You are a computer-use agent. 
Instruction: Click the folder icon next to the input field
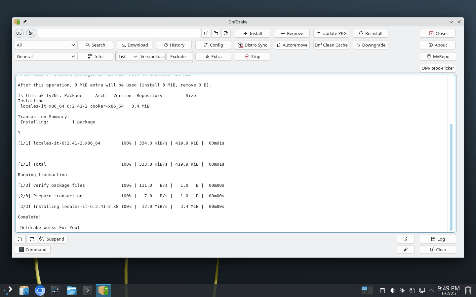tap(216, 33)
